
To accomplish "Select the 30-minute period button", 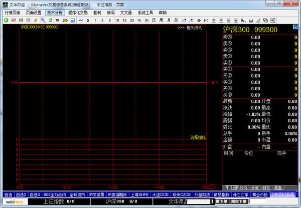I will (132, 20).
